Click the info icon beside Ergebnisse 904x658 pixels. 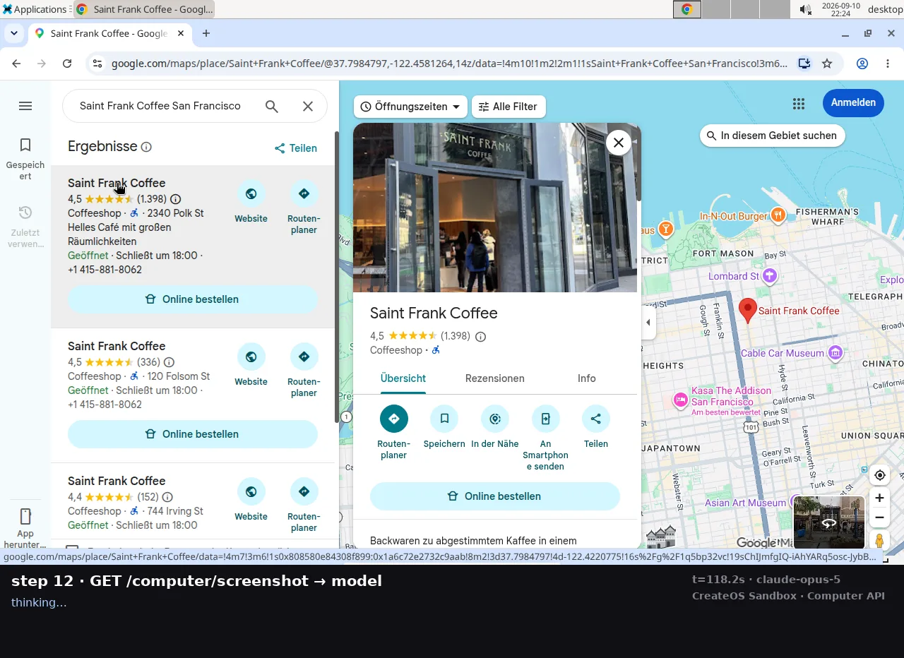tap(146, 147)
